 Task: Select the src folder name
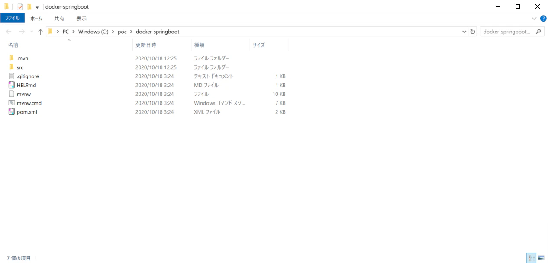coord(20,67)
